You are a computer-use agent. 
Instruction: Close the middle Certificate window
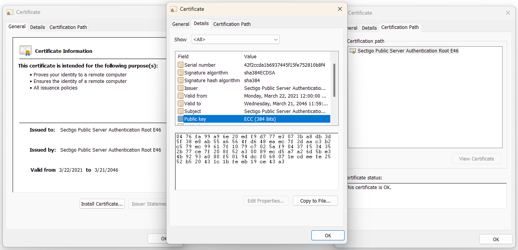[340, 9]
